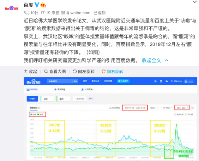Click the source link 微博 weibo.com
Screen dimensions: 199x161
point(75,13)
